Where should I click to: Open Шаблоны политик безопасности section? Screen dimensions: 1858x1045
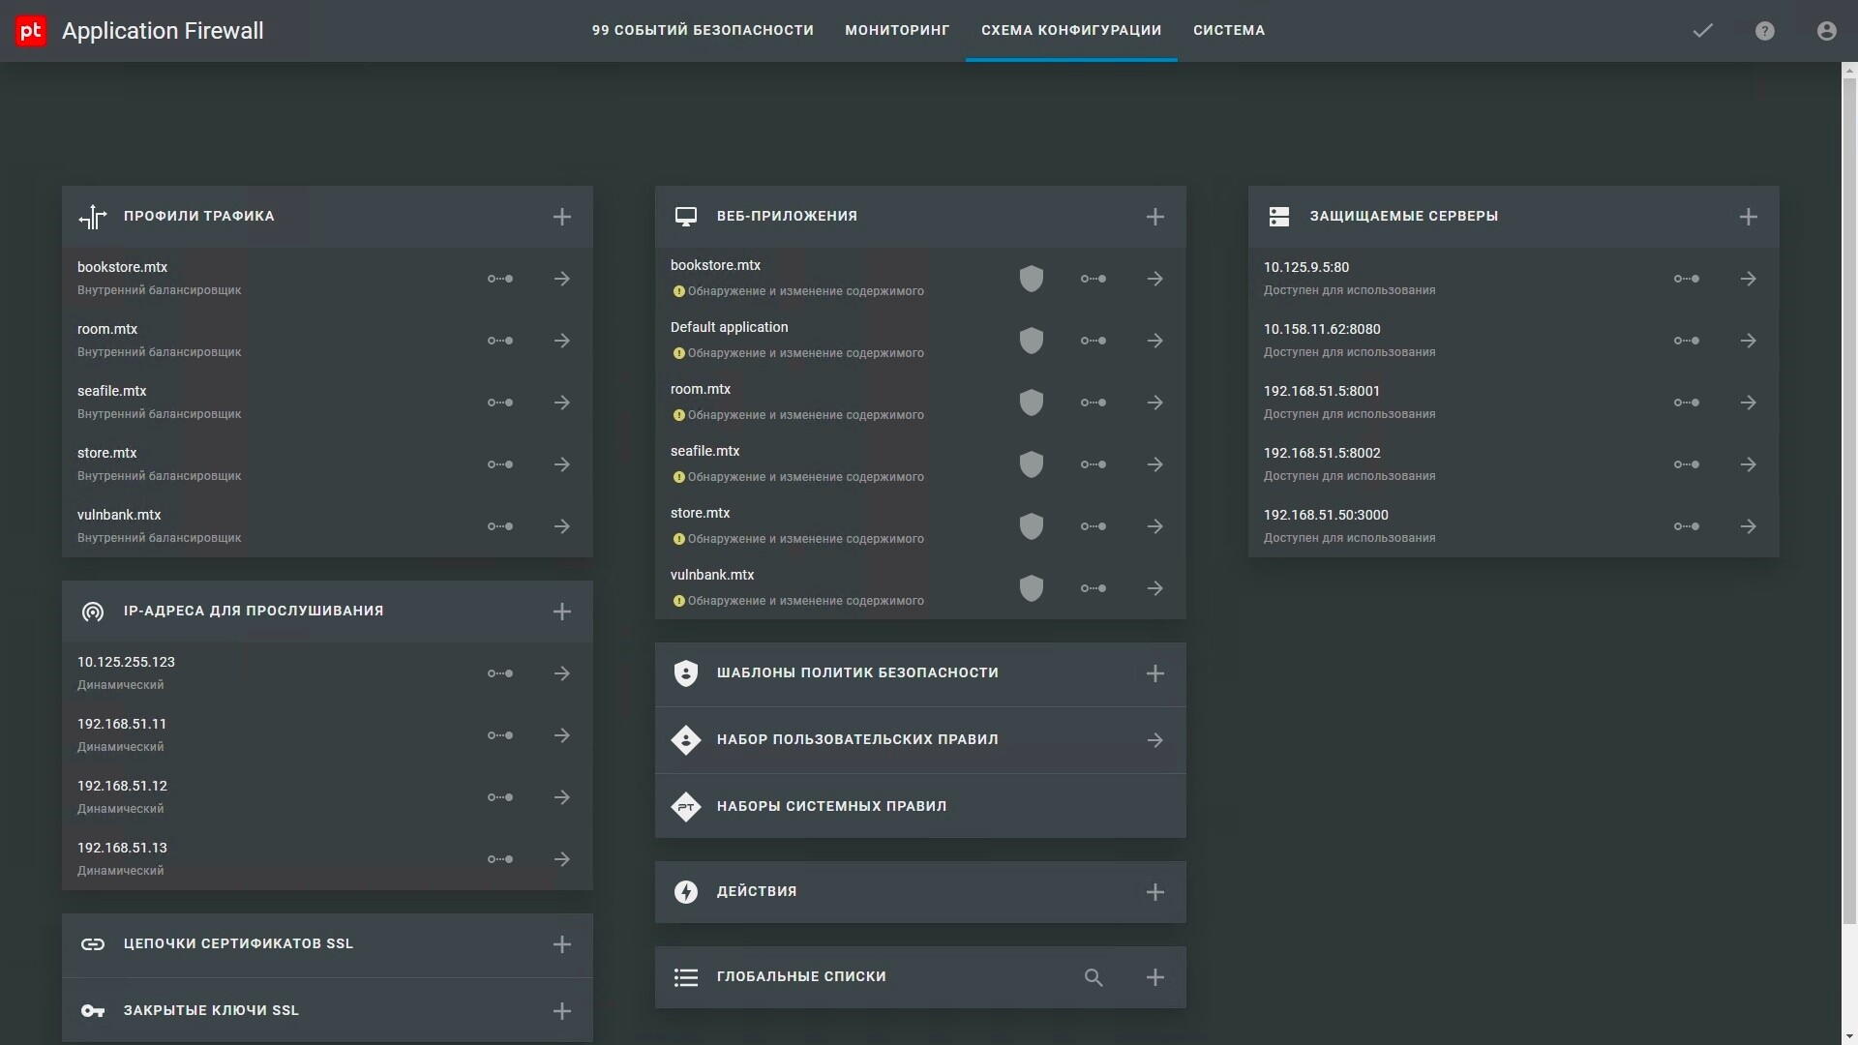[x=920, y=673]
